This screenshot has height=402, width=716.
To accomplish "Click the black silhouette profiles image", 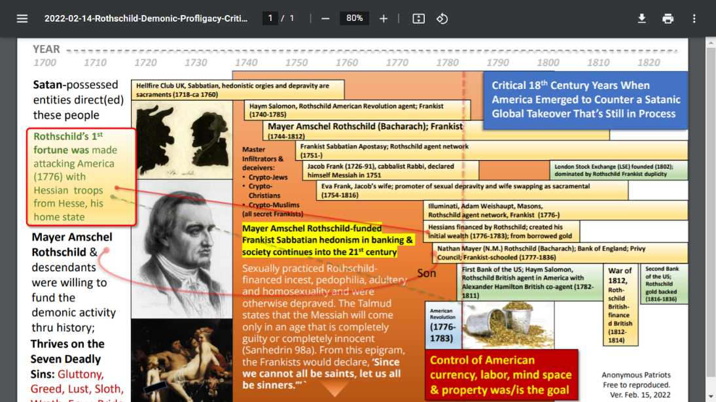I will 182,140.
